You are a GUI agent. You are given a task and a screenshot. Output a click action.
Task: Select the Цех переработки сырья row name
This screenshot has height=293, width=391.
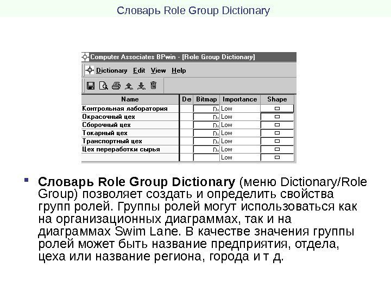130,149
